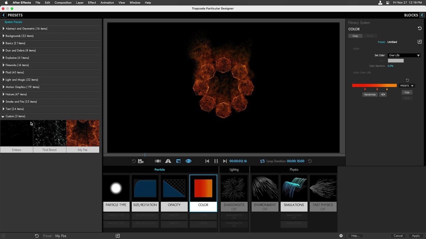Open the Window menu

pos(135,3)
